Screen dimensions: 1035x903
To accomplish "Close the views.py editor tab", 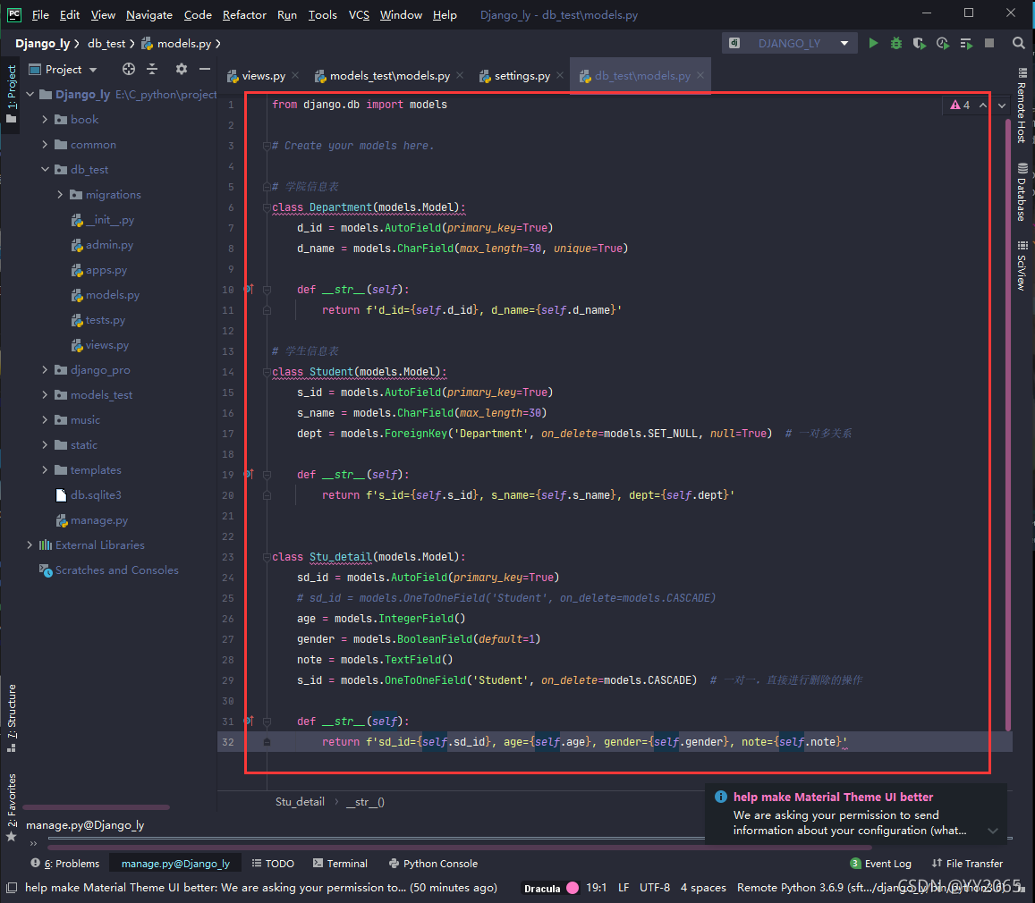I will click(295, 75).
